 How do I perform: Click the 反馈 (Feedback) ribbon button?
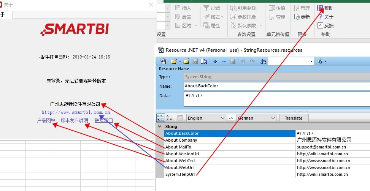coord(326,26)
